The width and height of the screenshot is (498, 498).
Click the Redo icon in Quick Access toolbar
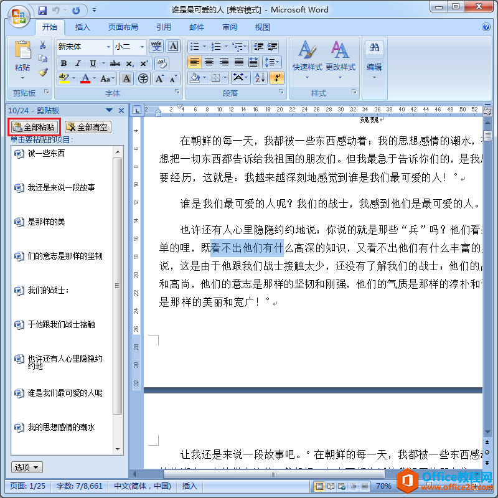click(x=76, y=11)
